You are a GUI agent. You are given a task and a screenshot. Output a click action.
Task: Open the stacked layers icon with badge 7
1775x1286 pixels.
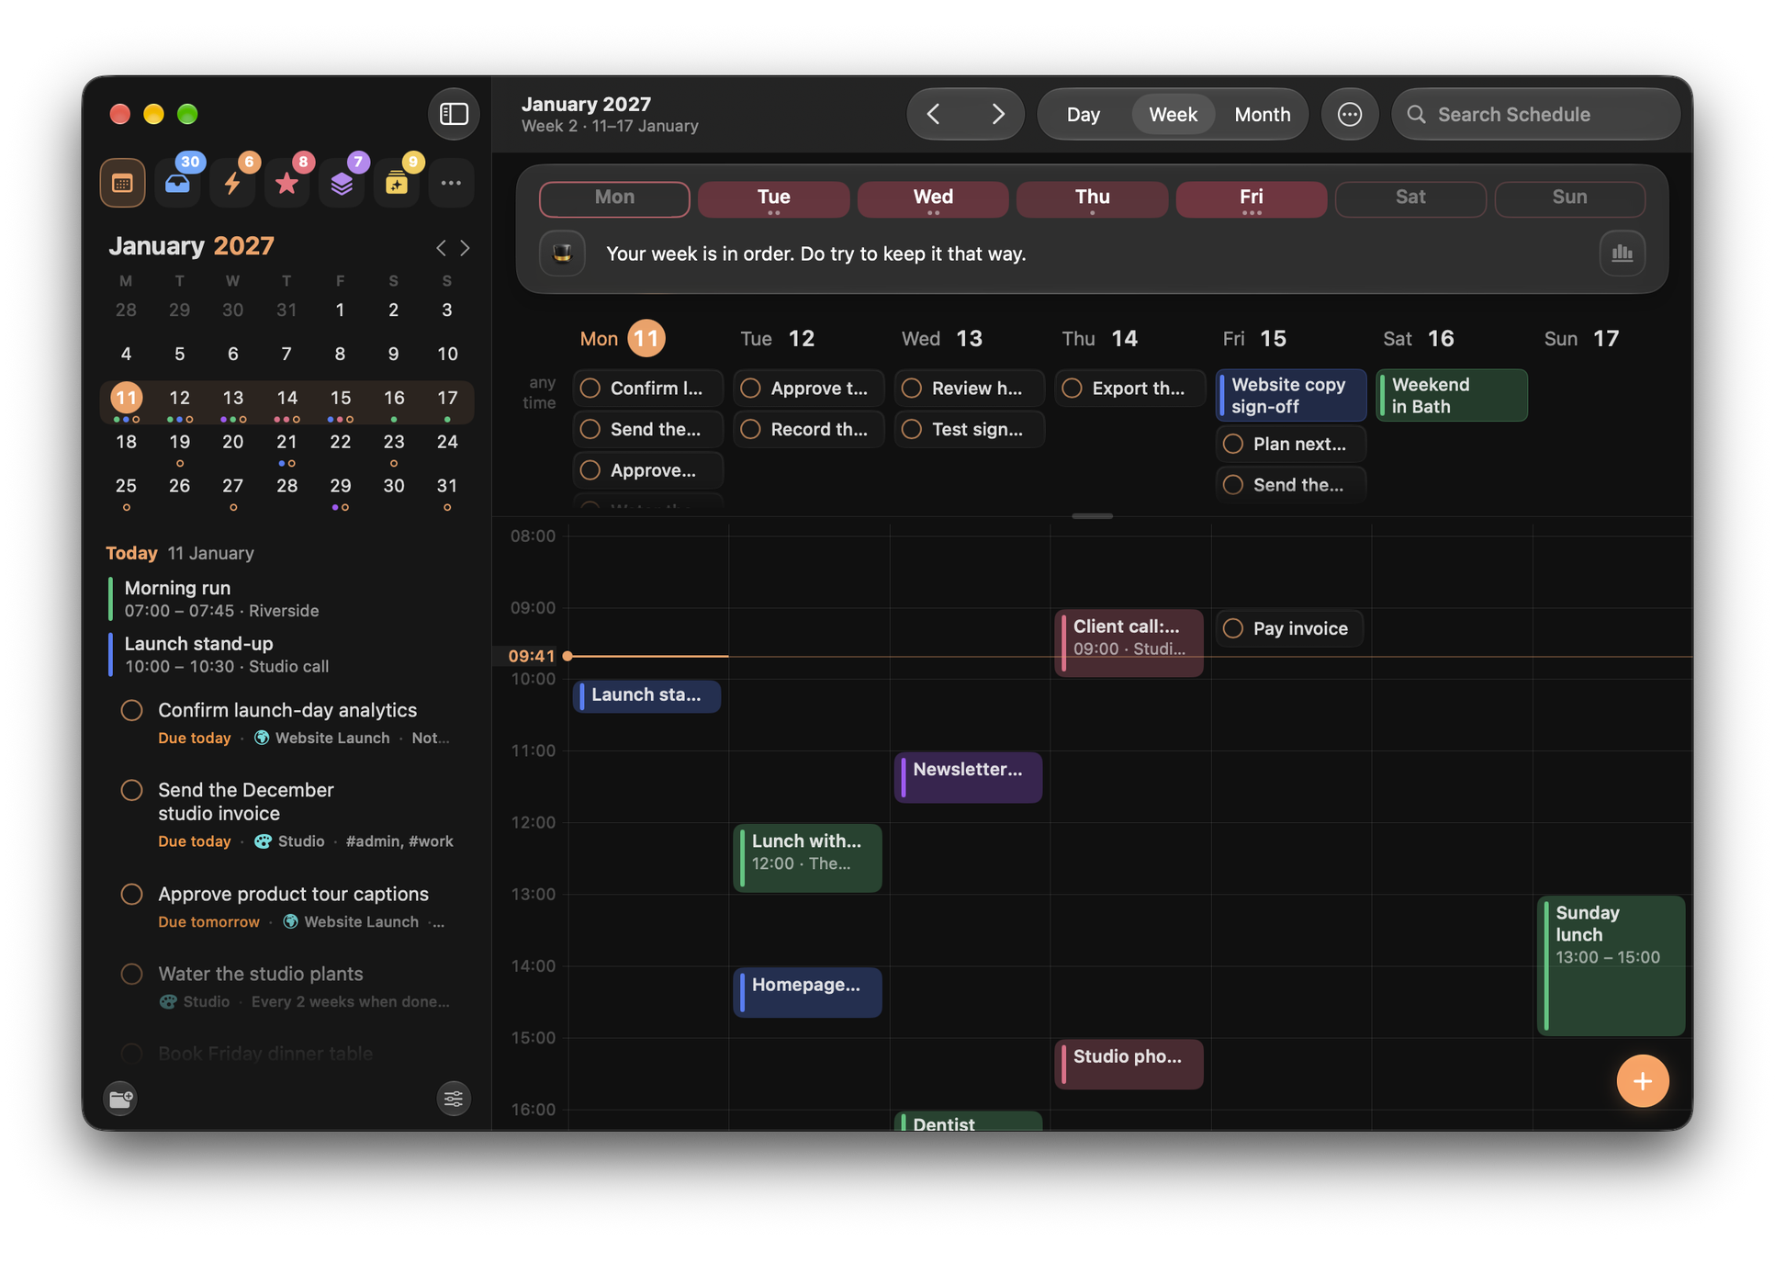point(342,183)
